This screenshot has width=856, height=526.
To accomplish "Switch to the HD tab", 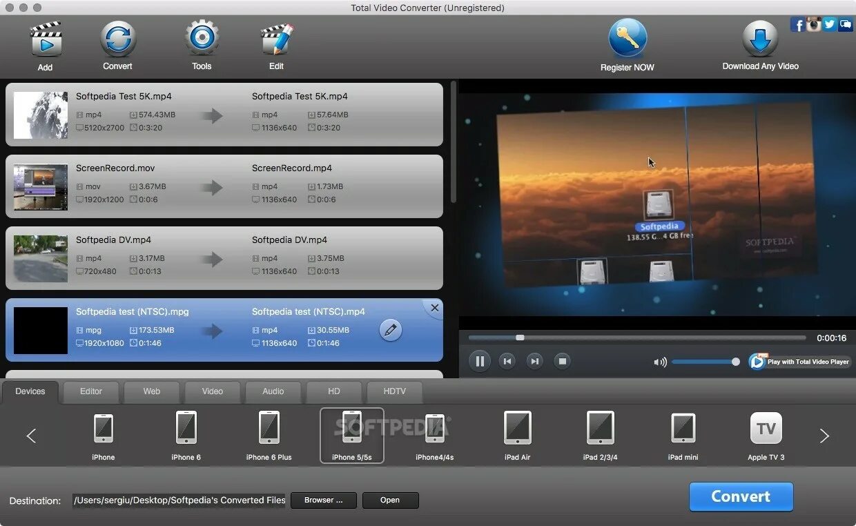I will coord(334,391).
